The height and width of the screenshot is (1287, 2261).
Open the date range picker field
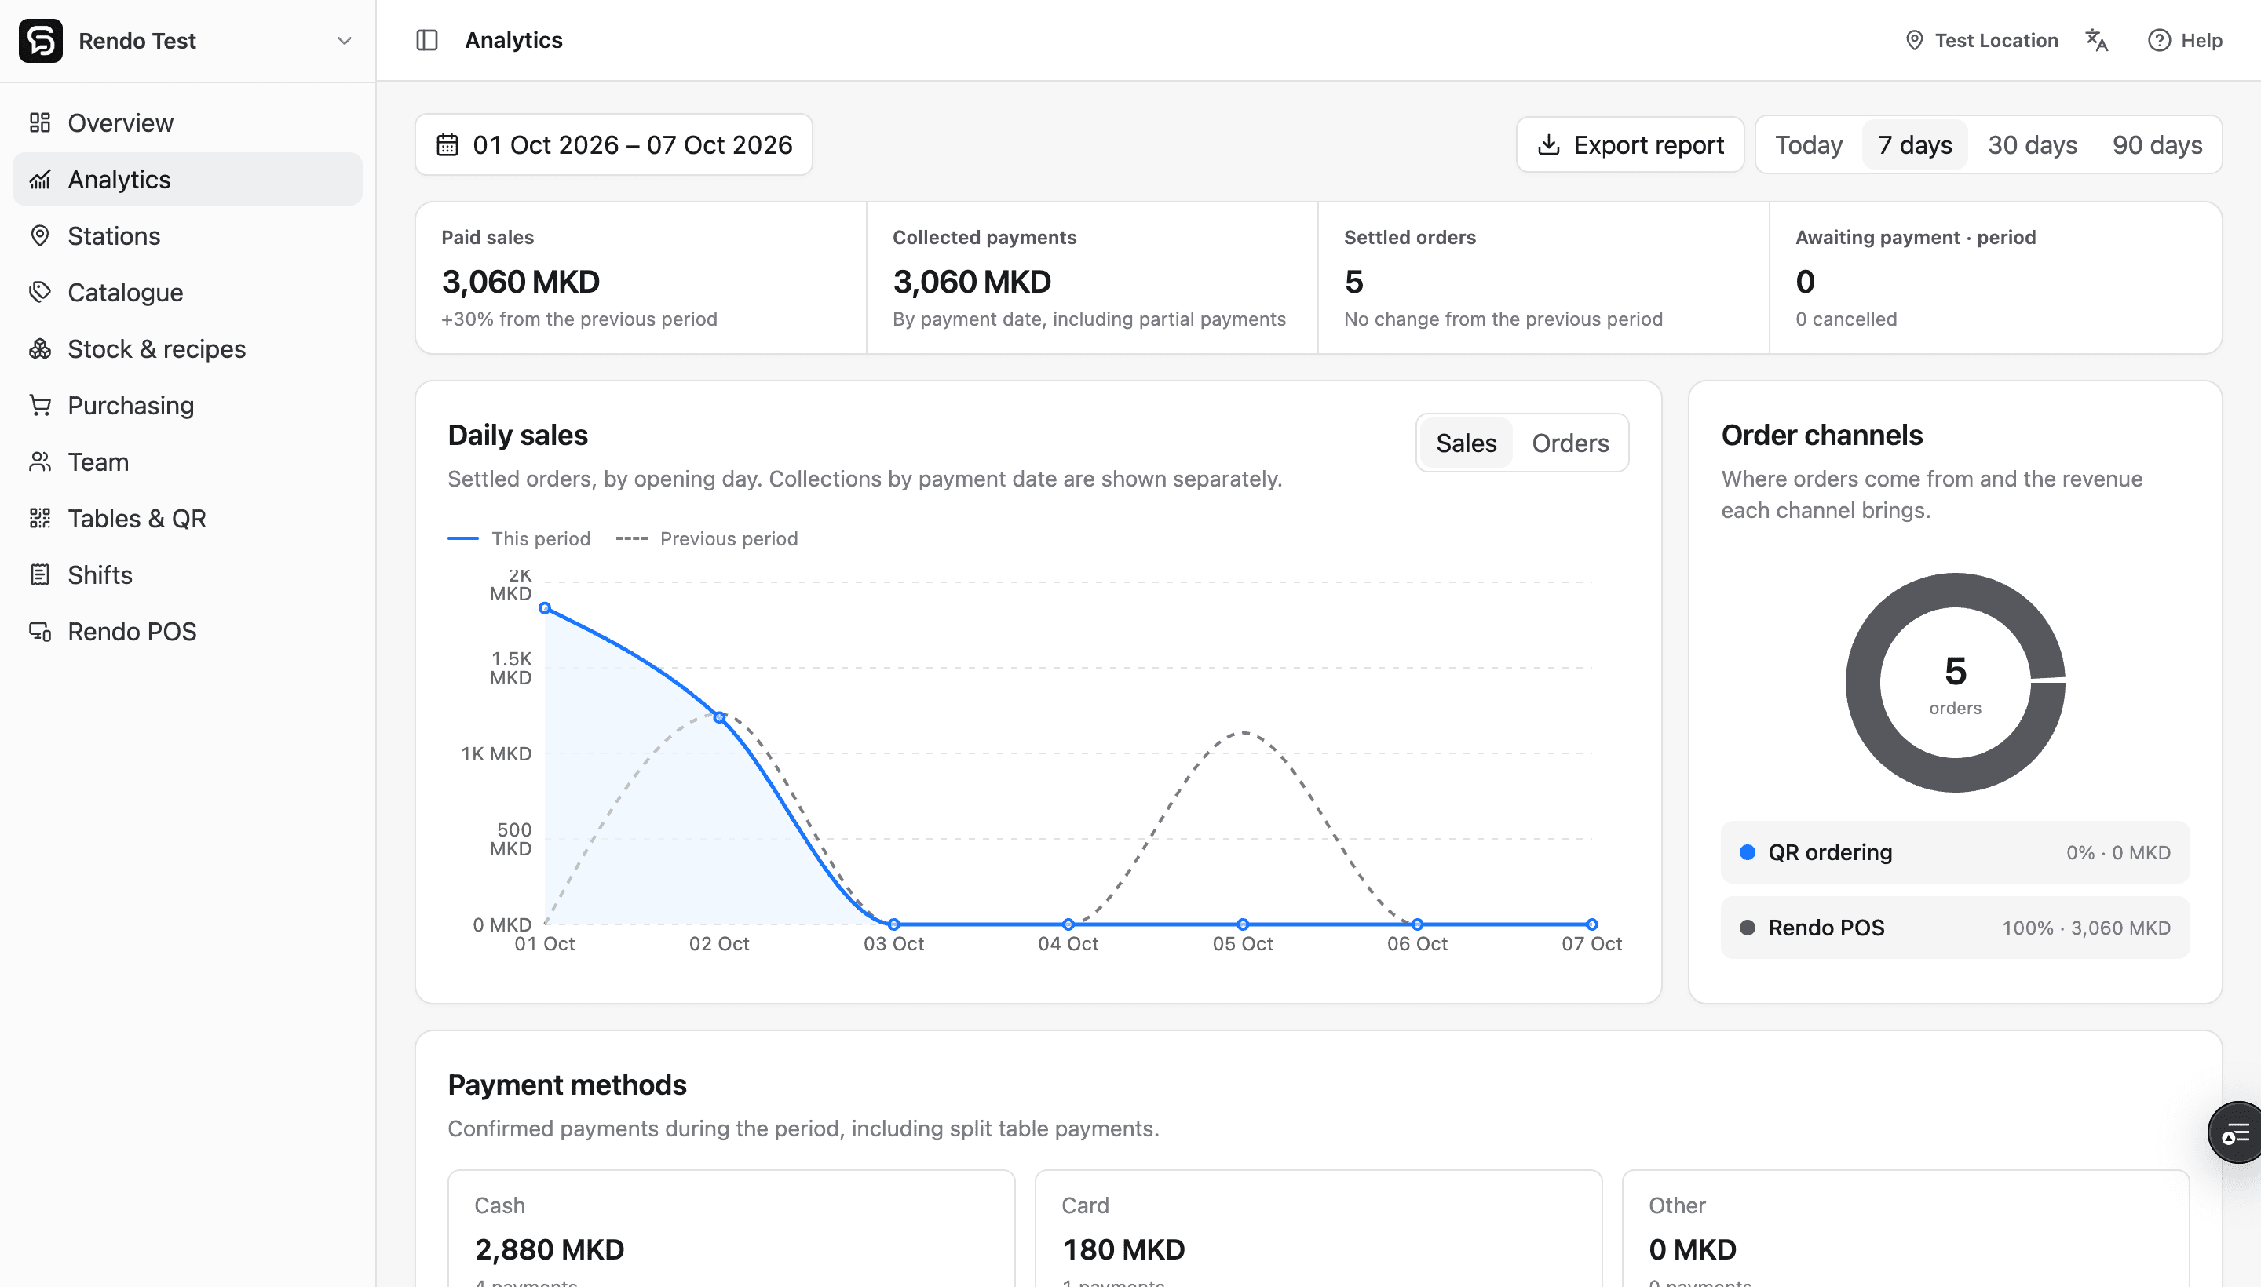point(614,145)
